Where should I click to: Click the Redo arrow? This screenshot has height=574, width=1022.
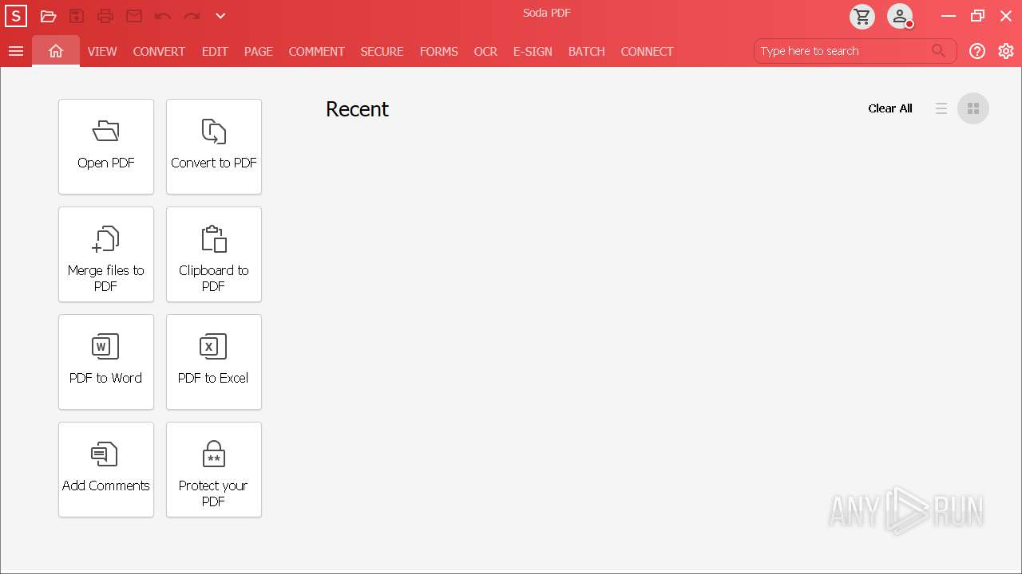pos(192,16)
